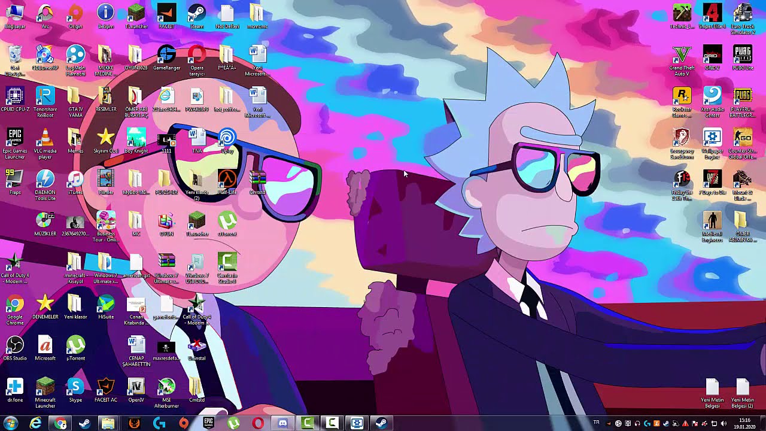Open the RESİMLER folder
The height and width of the screenshot is (431, 766).
(106, 100)
